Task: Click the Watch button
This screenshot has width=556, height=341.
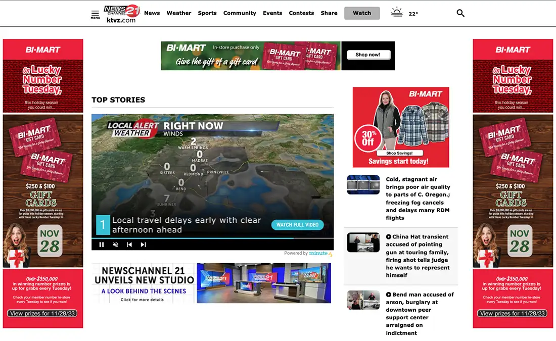Action: click(362, 13)
